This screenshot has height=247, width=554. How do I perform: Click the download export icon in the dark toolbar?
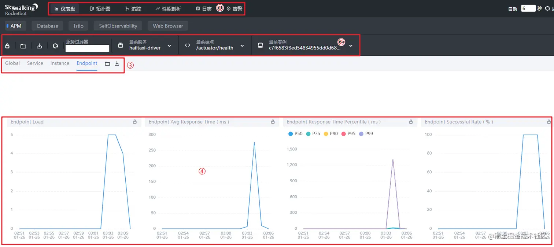[40, 46]
